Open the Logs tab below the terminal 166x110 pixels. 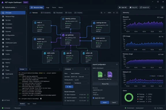pyautogui.click(x=29, y=104)
